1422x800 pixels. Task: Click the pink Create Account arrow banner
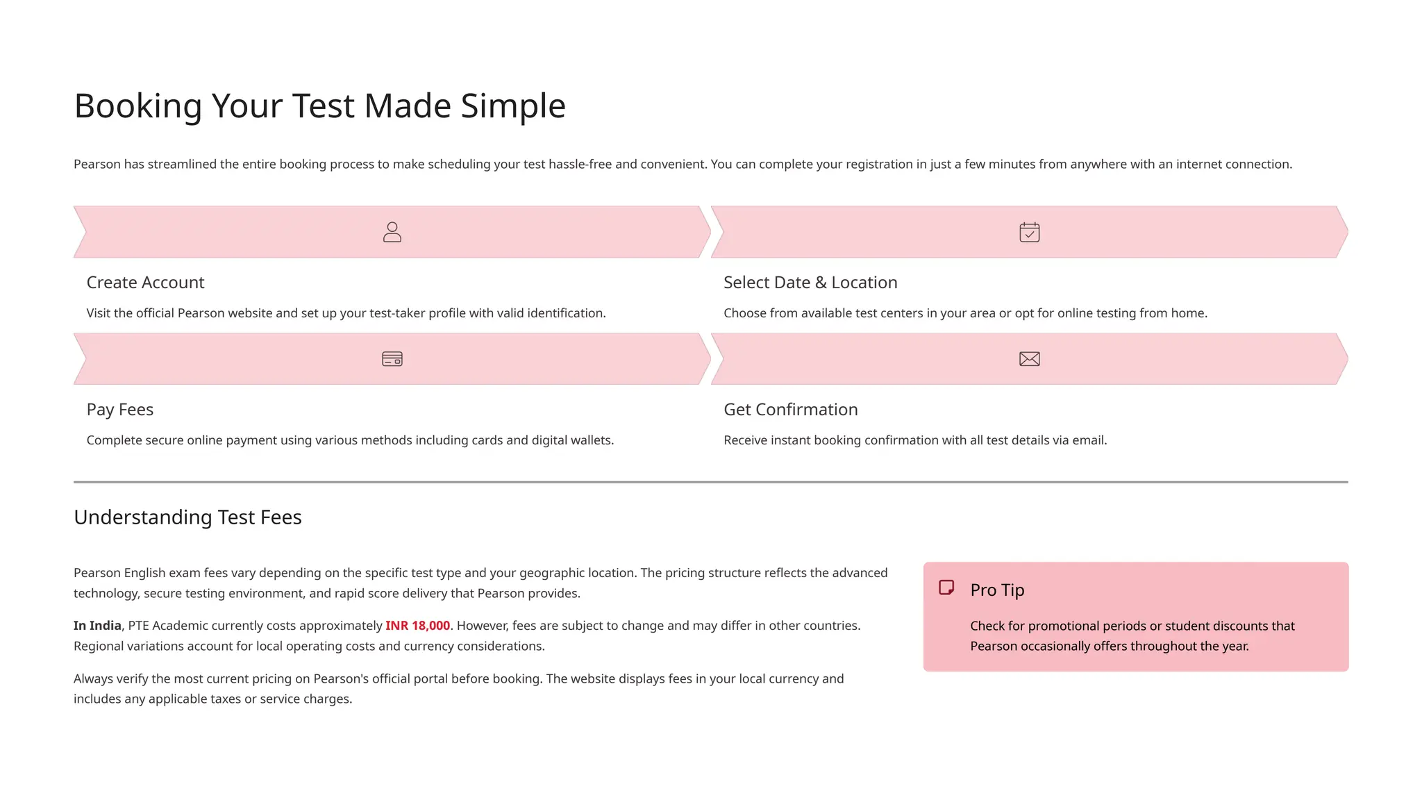click(x=208, y=232)
